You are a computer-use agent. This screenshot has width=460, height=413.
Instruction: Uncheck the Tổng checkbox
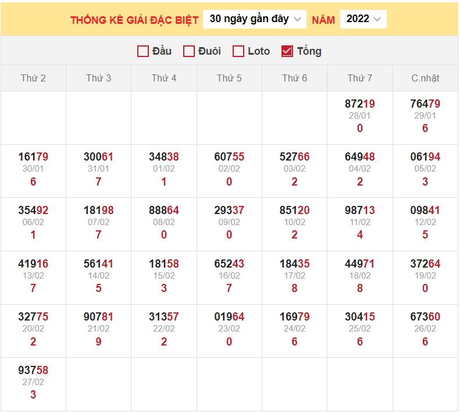click(x=287, y=51)
